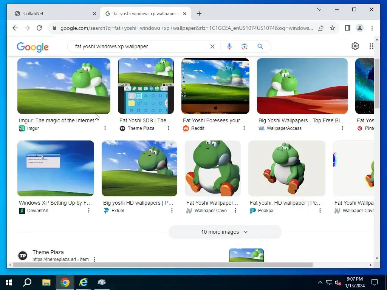Click the Wallpaper Cave sitting Yoshi thumbnail

(213, 168)
